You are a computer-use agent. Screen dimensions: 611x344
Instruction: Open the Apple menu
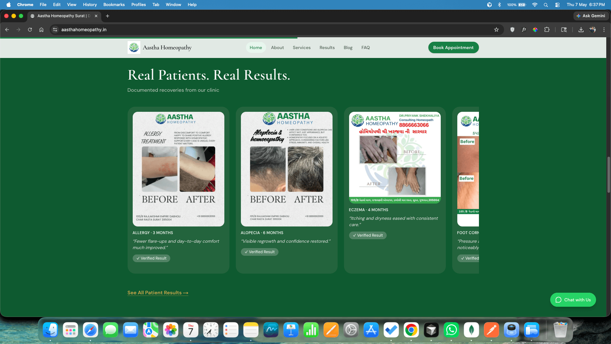(9, 4)
